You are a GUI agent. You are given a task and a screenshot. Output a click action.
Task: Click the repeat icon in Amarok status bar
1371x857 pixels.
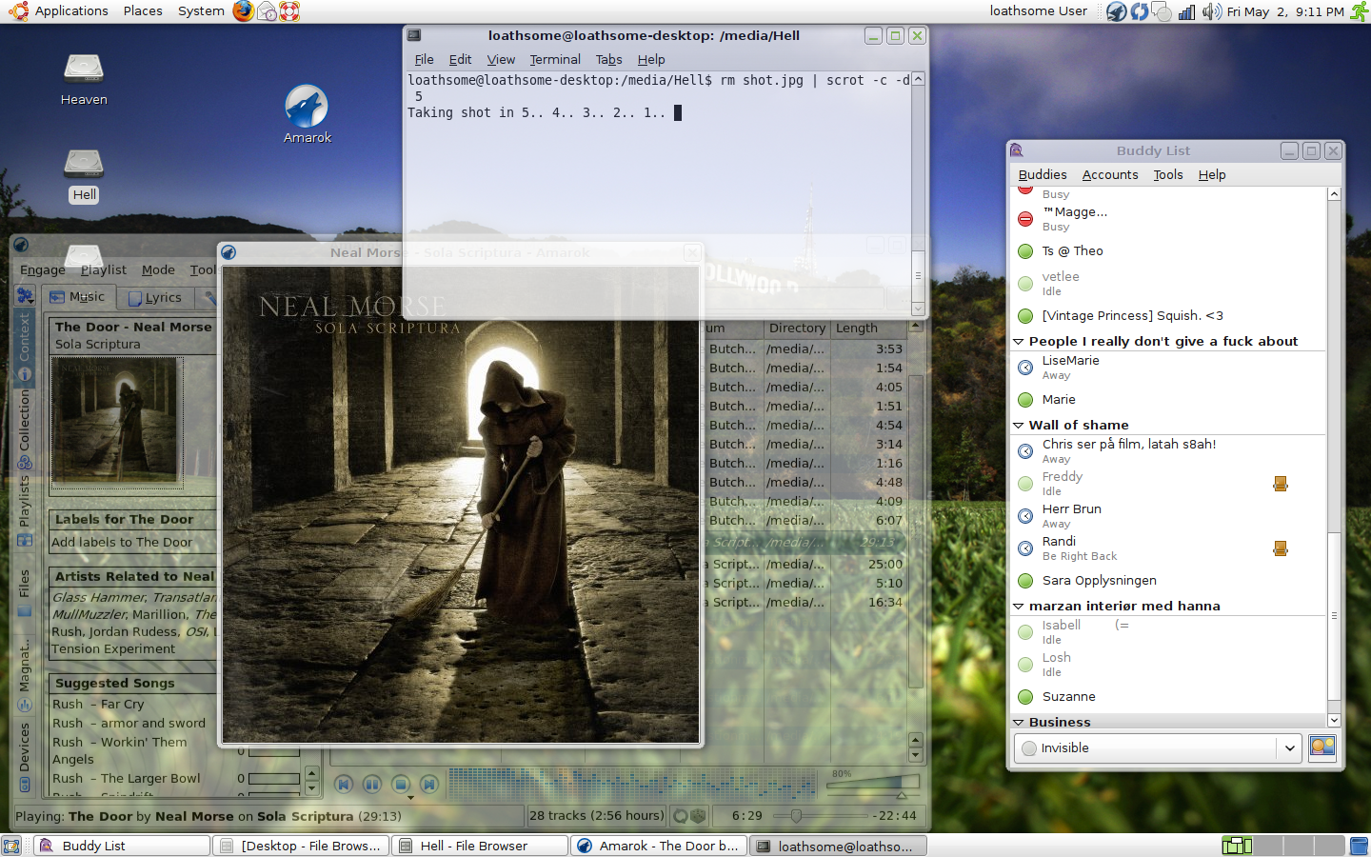tap(680, 816)
